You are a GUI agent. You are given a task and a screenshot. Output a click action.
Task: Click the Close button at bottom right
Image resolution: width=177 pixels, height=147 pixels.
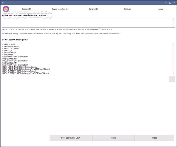(154, 138)
